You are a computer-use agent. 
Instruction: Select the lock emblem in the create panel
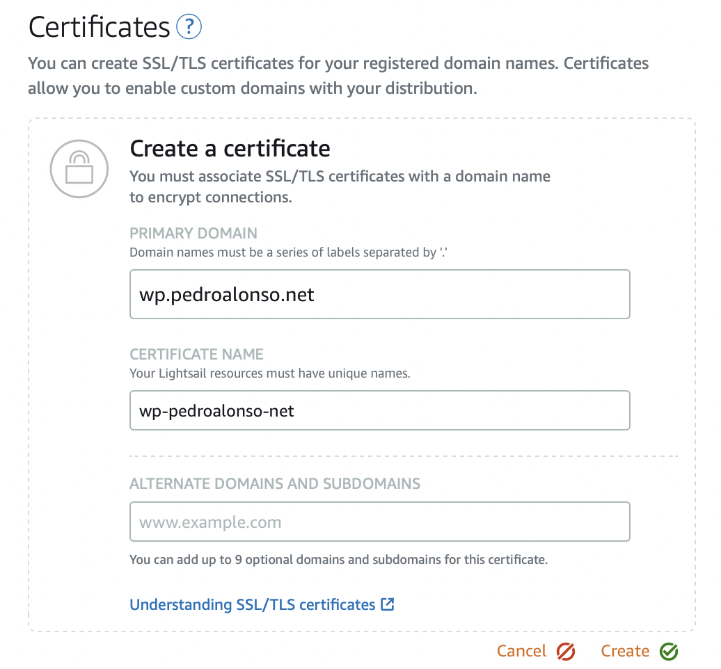[79, 168]
